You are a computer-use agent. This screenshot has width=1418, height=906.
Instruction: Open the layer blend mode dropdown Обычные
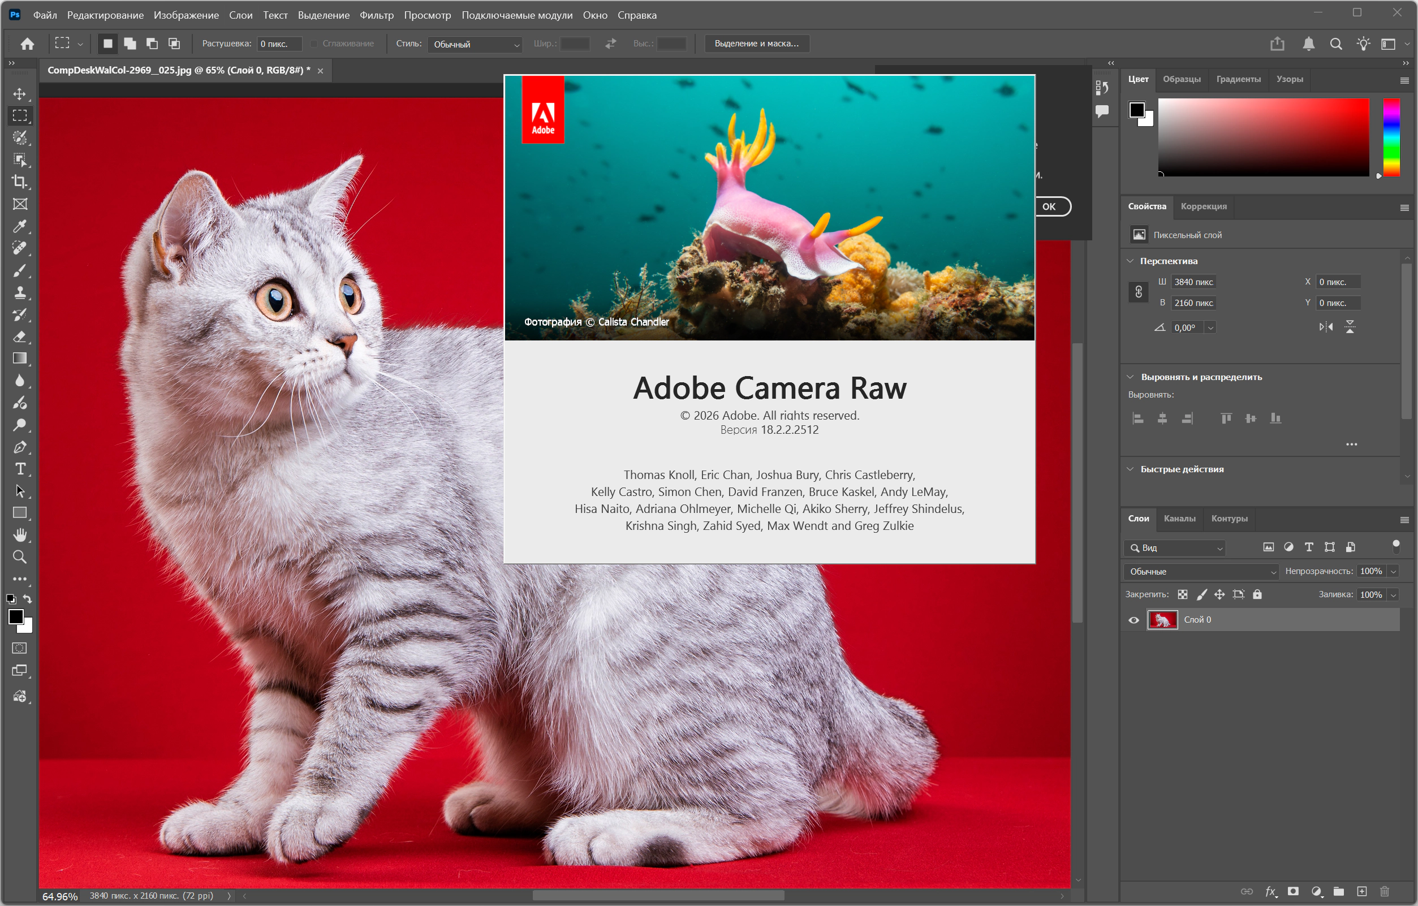click(x=1201, y=572)
